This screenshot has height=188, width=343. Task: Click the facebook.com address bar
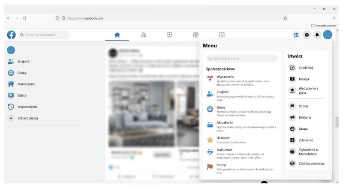pos(171,18)
